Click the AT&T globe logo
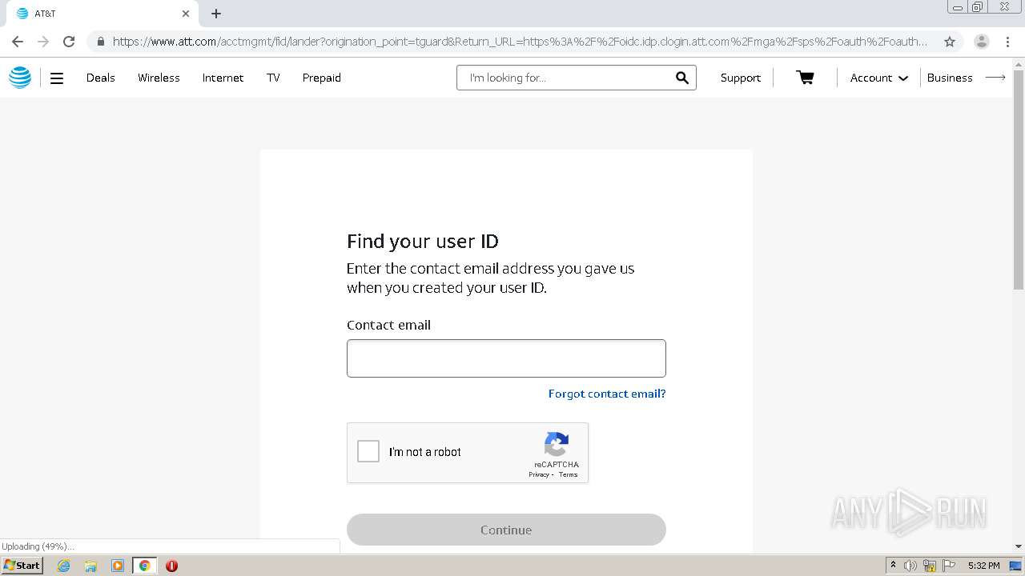Screen dimensions: 1025x576 tap(20, 78)
